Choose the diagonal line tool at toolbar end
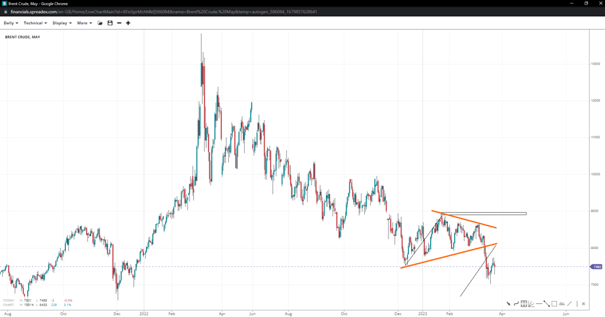Viewport: 605px width, 317px height. click(x=569, y=304)
